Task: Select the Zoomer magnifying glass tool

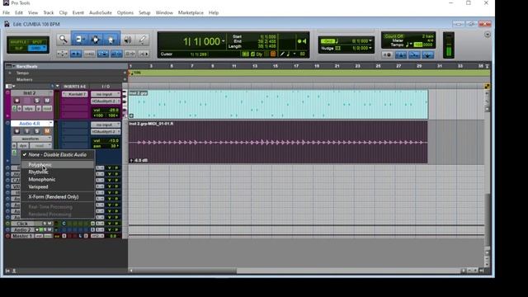Action: 63,40
